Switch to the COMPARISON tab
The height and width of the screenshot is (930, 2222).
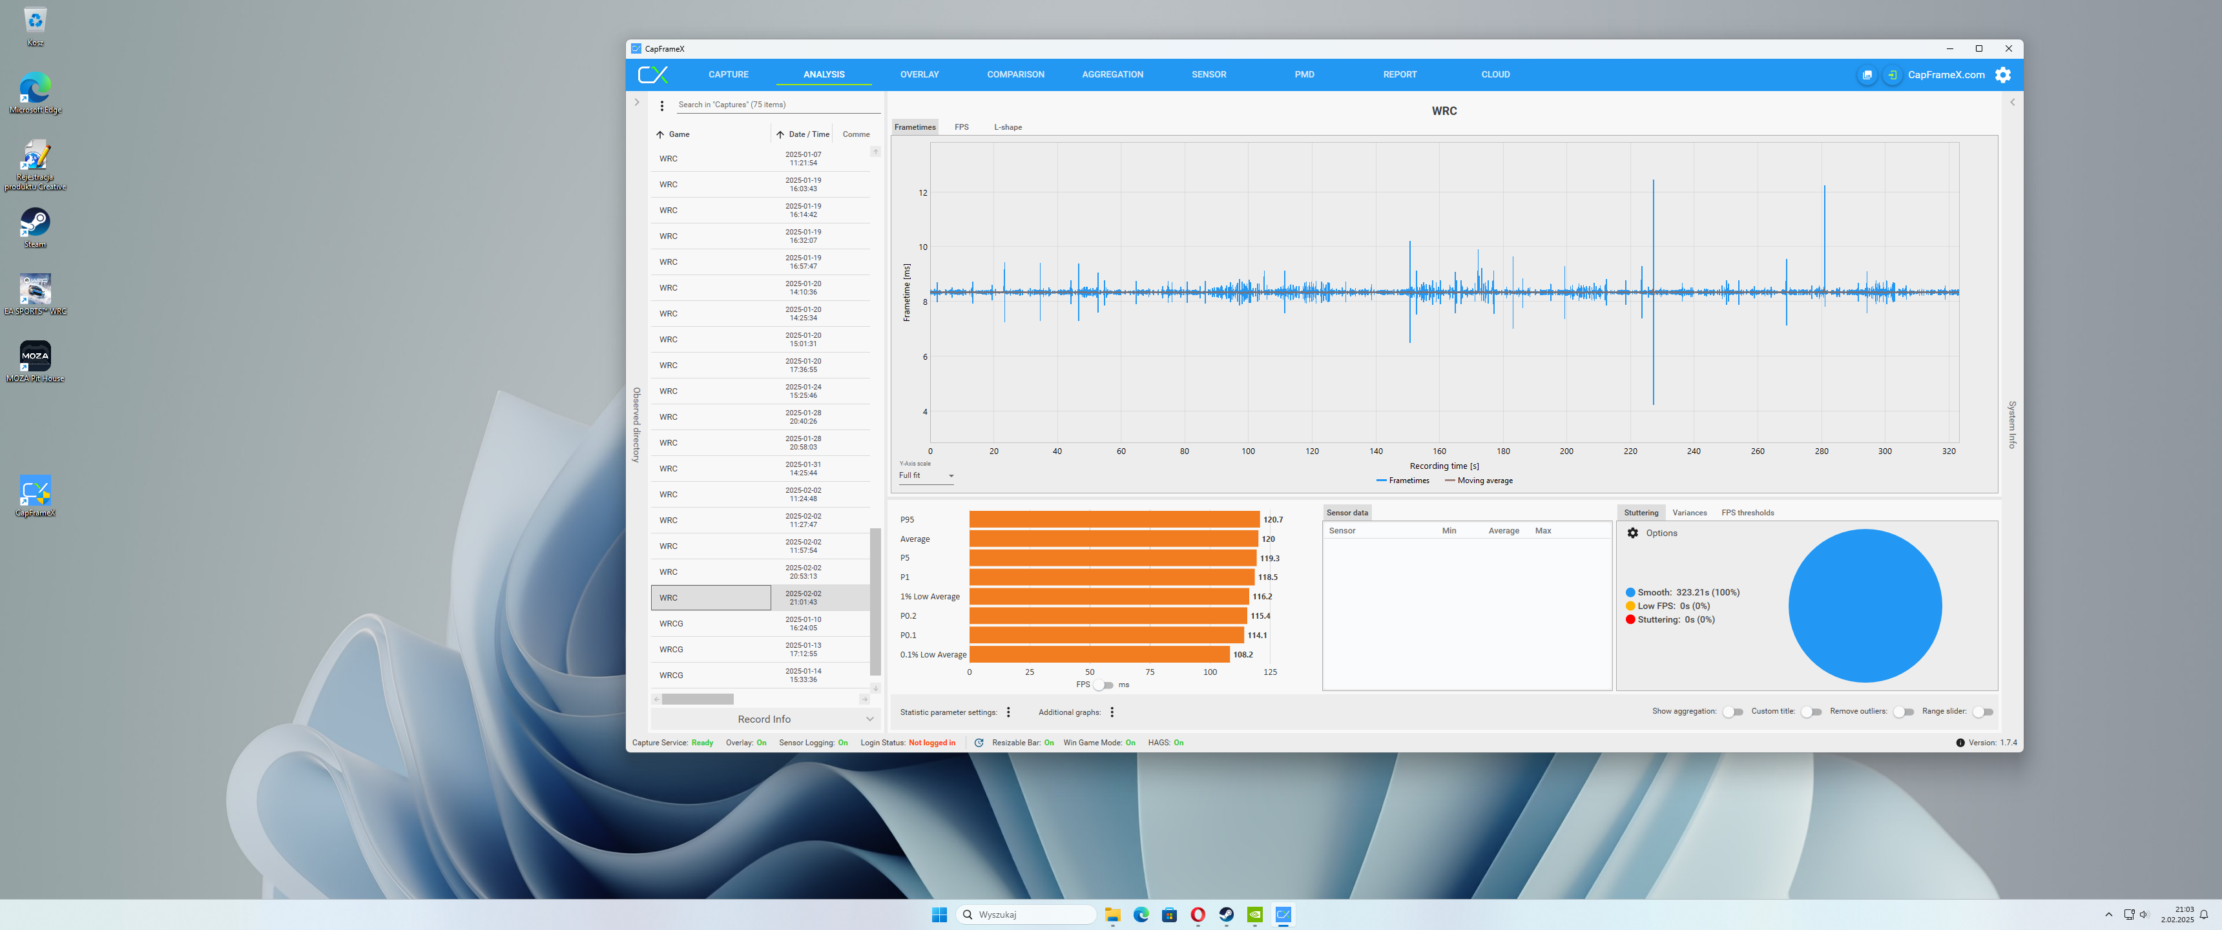(1015, 74)
